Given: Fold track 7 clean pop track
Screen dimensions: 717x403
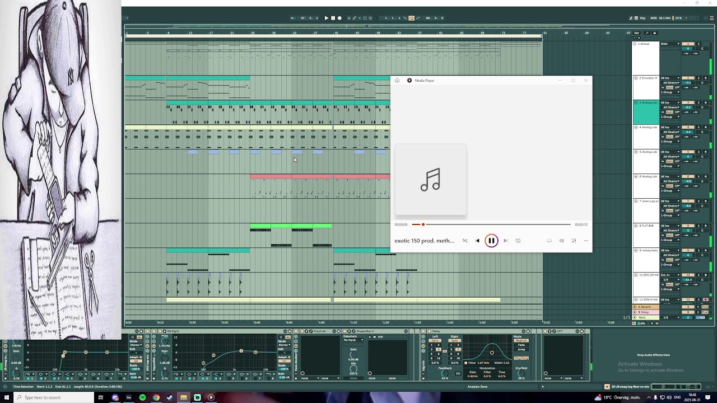Looking at the screenshot, I should (635, 201).
